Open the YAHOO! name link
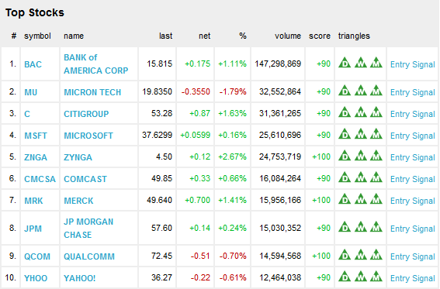The image size is (440, 289). [x=80, y=278]
